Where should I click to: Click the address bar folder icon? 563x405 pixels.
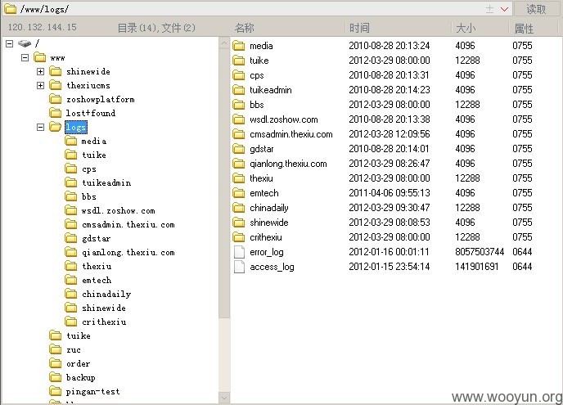10,9
